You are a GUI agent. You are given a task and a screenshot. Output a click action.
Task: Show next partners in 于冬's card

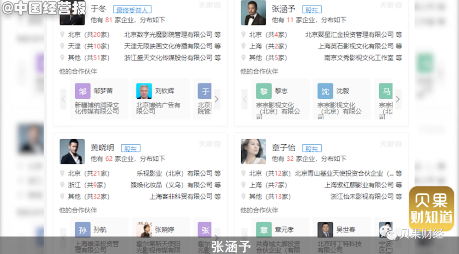[x=217, y=99]
